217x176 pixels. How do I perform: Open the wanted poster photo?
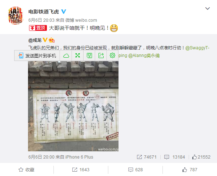(73, 106)
